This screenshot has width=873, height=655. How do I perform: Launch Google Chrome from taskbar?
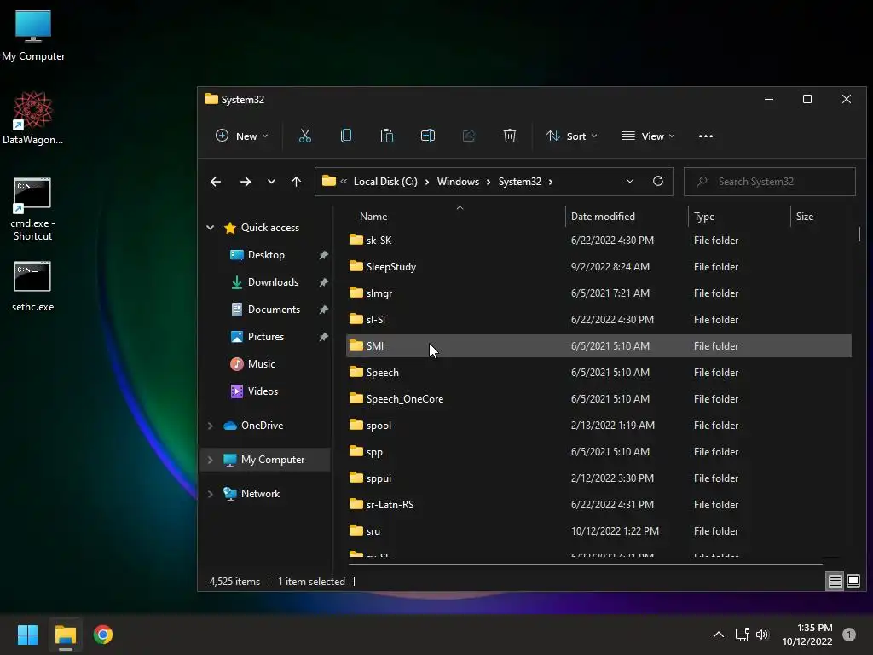(103, 635)
